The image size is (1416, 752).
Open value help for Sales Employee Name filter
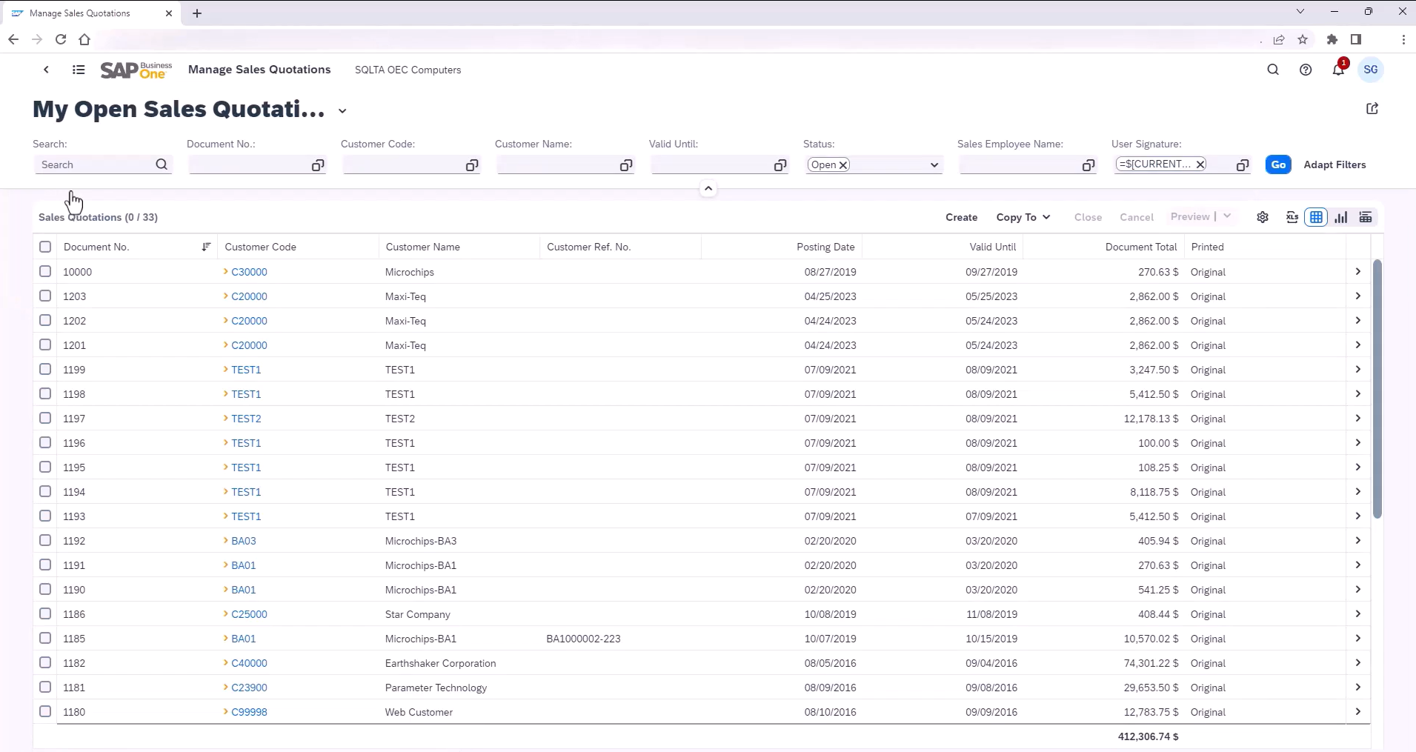[x=1088, y=165]
